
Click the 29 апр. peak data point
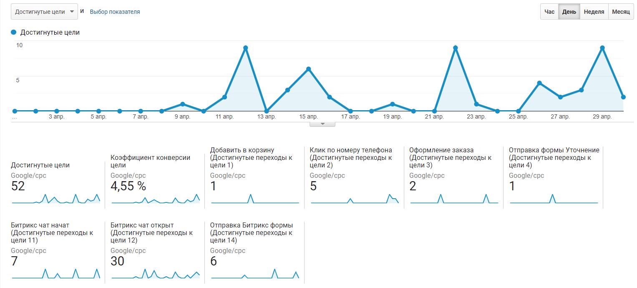pyautogui.click(x=602, y=48)
